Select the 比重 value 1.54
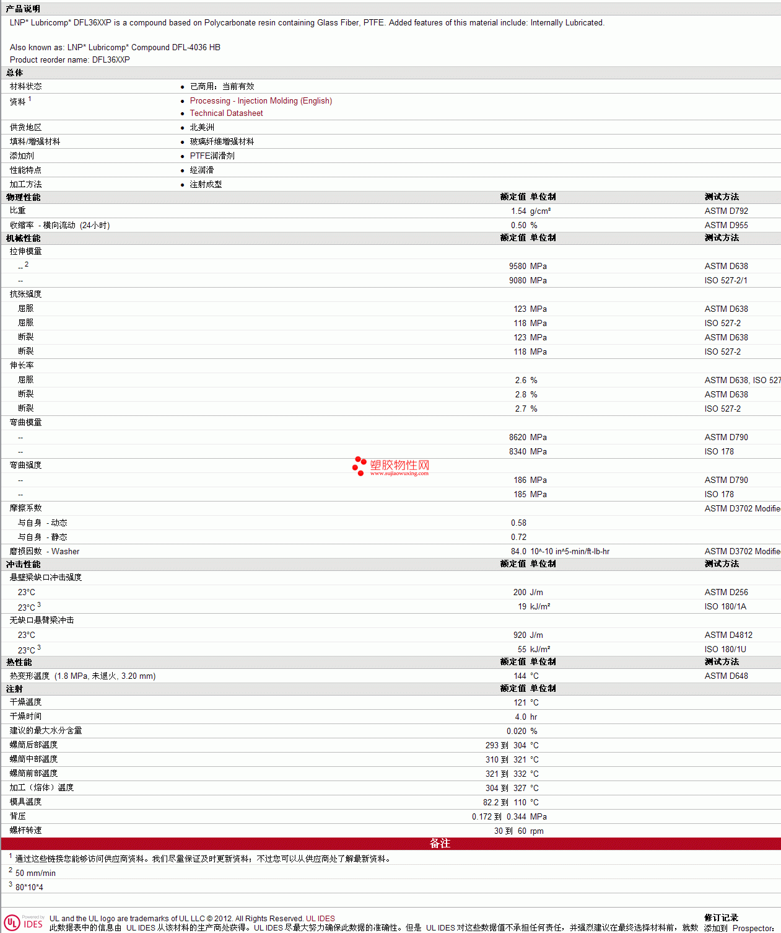Image resolution: width=781 pixels, height=933 pixels. click(518, 211)
